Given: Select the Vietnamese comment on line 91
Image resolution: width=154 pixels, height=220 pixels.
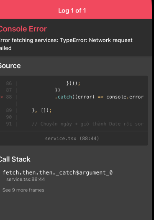Looking at the screenshot, I should (x=88, y=124).
